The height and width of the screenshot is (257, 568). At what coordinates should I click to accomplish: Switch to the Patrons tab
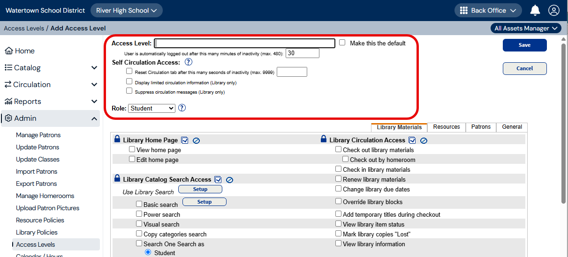click(x=481, y=127)
